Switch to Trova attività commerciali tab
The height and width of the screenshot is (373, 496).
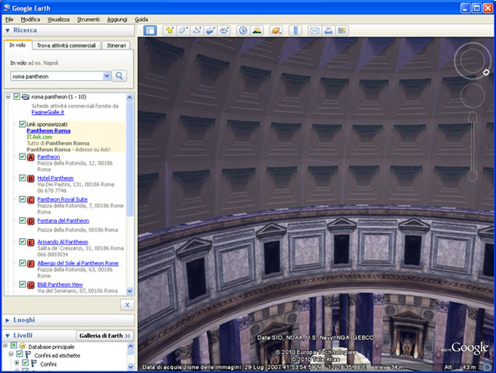point(66,45)
